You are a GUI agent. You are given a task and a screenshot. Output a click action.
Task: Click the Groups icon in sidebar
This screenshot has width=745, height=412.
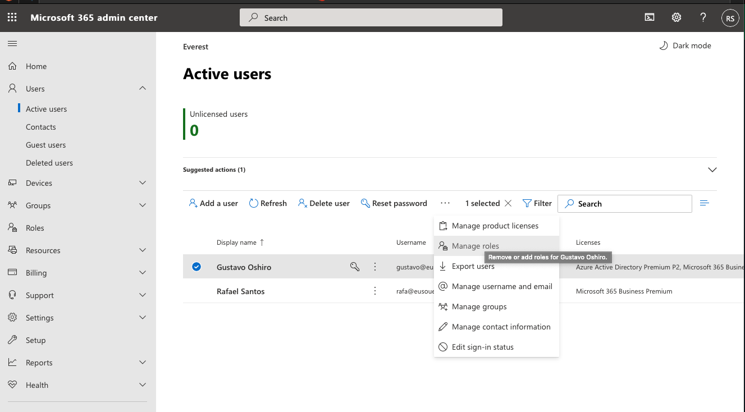click(12, 205)
